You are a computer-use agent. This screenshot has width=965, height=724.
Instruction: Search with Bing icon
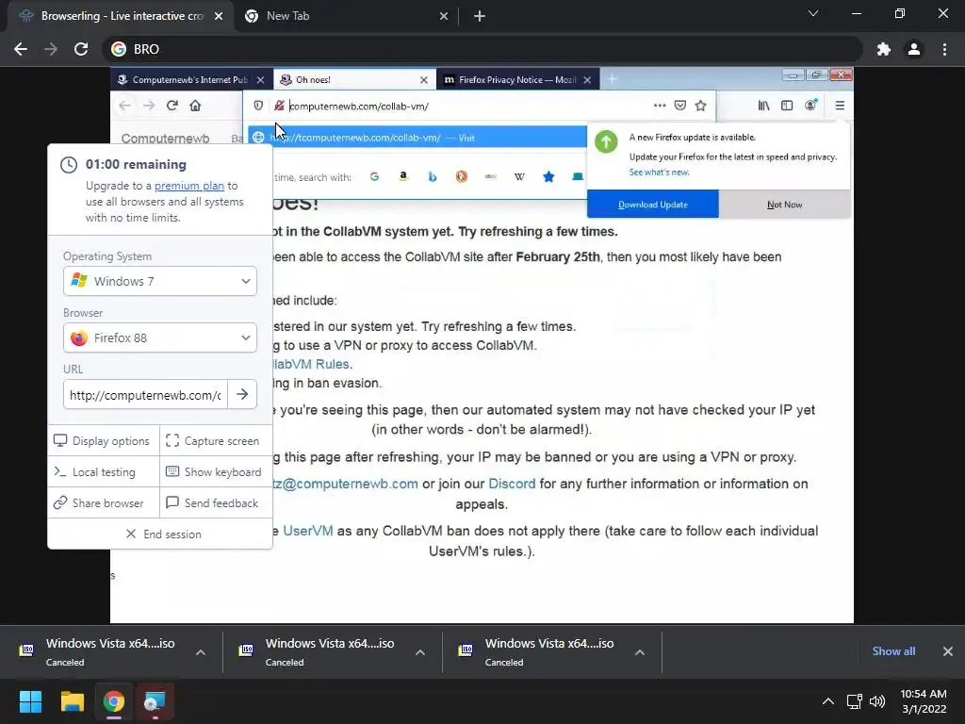432,176
